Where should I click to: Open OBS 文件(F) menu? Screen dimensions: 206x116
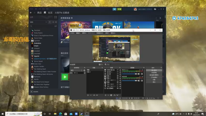[72, 33]
